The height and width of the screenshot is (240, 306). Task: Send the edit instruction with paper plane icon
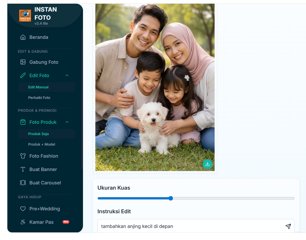point(288,226)
